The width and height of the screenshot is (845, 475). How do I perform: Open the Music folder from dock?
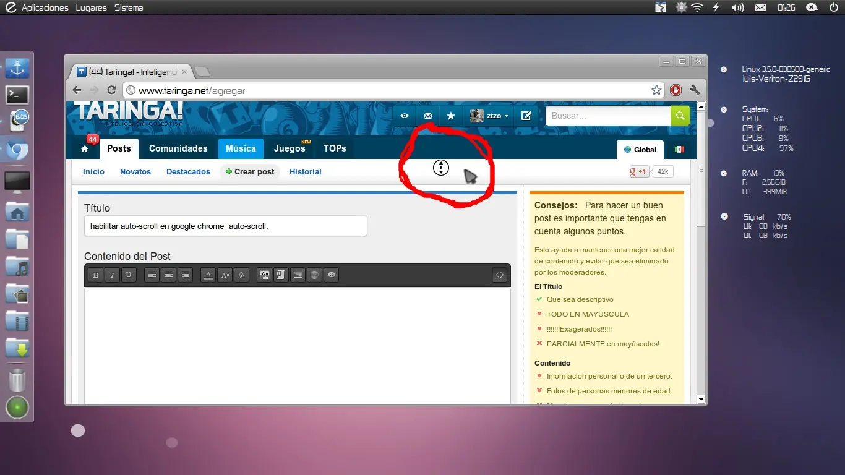17,266
